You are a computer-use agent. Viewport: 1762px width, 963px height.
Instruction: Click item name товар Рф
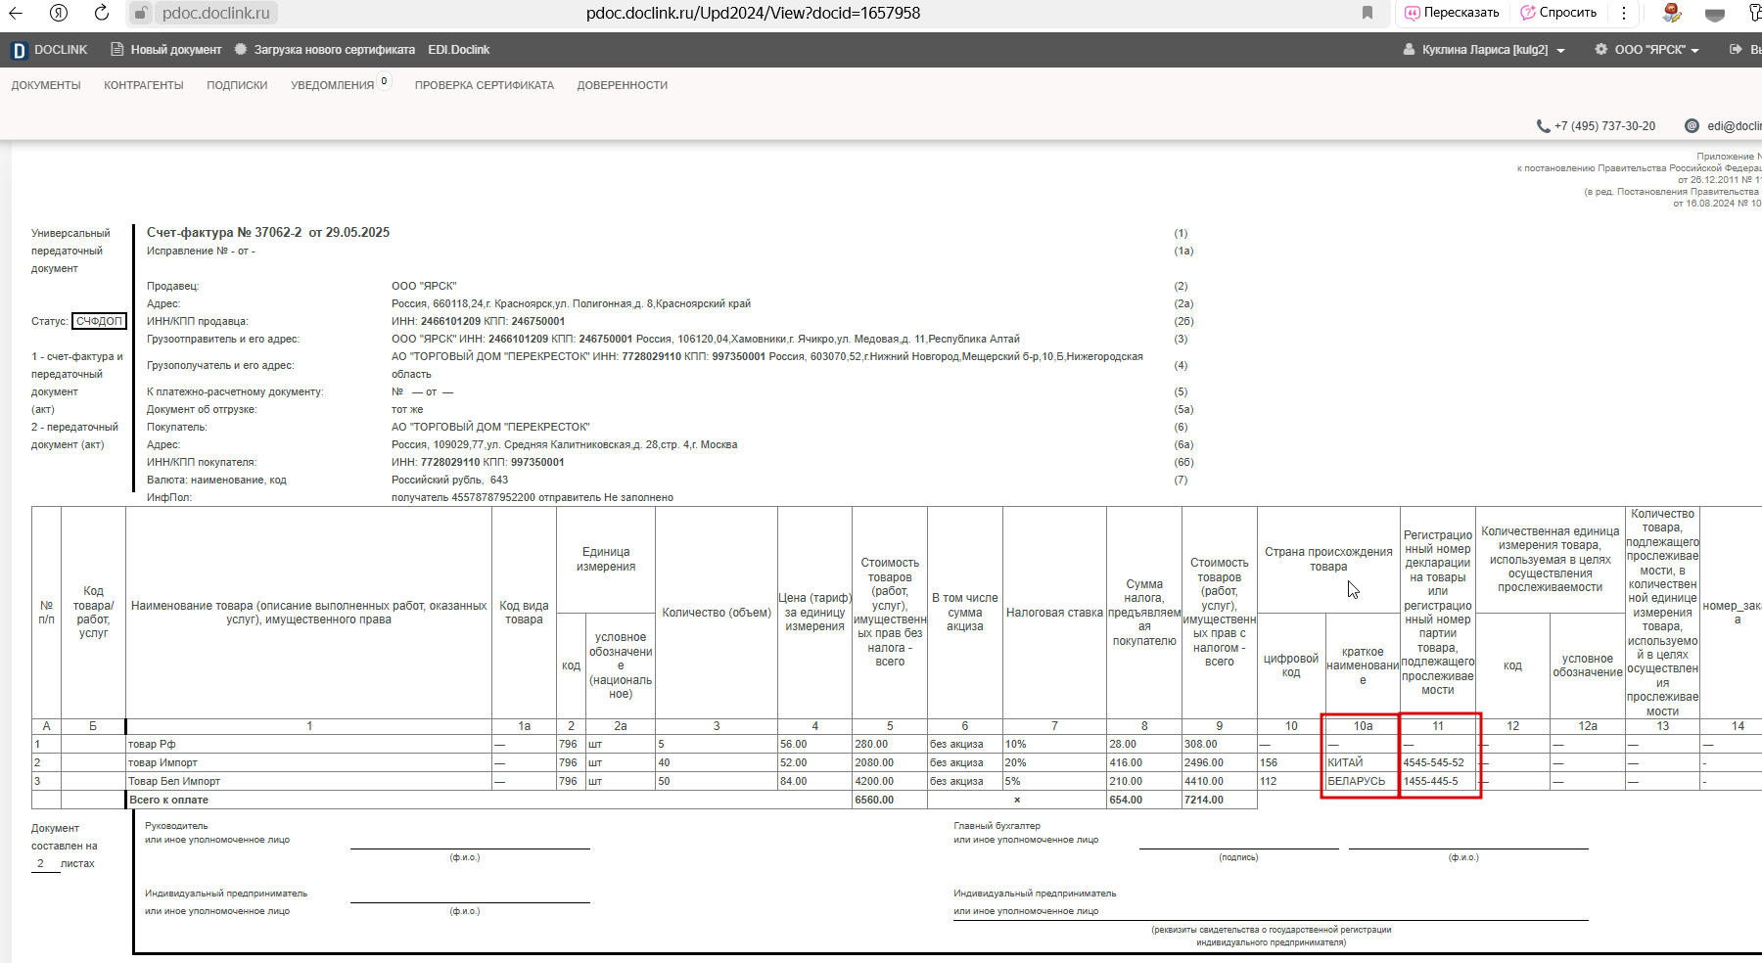(152, 744)
